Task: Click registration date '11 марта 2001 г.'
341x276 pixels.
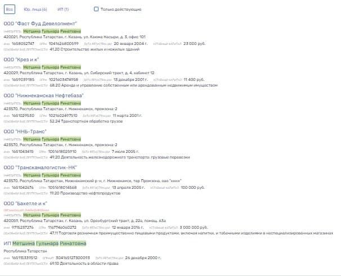Action: point(127,116)
